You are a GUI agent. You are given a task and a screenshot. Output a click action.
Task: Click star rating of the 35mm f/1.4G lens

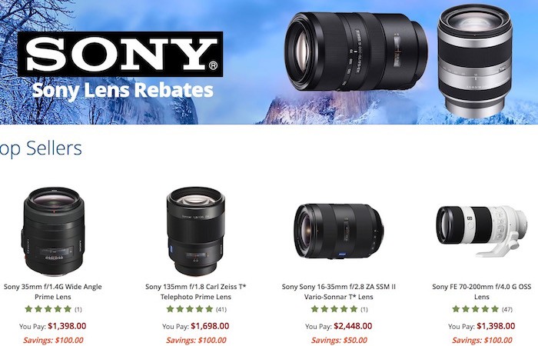[x=53, y=309]
